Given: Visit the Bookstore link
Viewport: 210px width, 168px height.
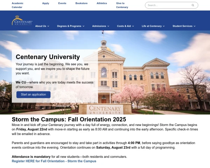Looking at the screenshot, I should (x=82, y=3).
